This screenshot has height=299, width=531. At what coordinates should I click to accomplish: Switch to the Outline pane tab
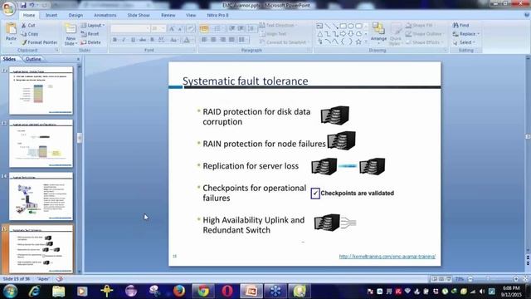click(33, 59)
